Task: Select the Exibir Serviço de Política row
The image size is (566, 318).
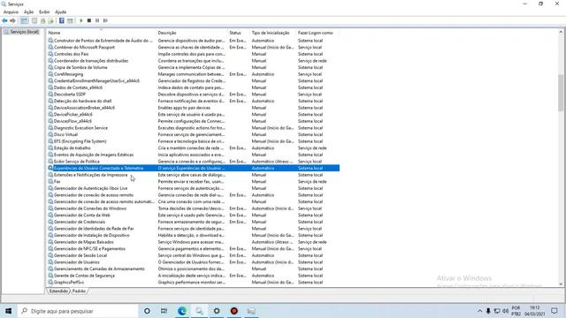Action: click(x=193, y=162)
